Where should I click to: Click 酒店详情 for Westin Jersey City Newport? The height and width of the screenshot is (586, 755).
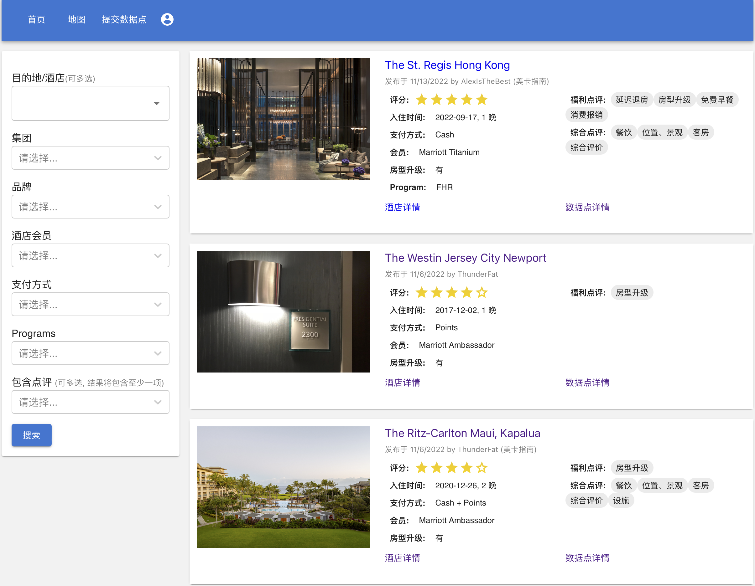pos(402,383)
